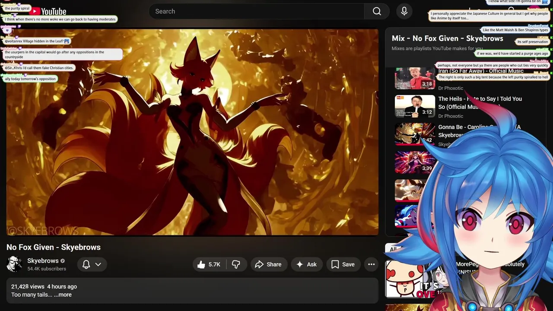
Task: Toggle the notification bell for Skyebrows
Action: point(86,264)
